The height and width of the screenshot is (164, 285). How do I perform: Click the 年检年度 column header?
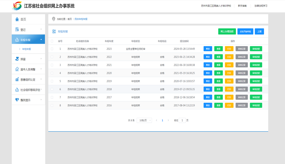tap(109, 41)
